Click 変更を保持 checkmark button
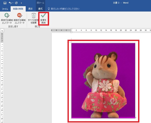Image resolution: width=151 pixels, height=123 pixels. [44, 19]
